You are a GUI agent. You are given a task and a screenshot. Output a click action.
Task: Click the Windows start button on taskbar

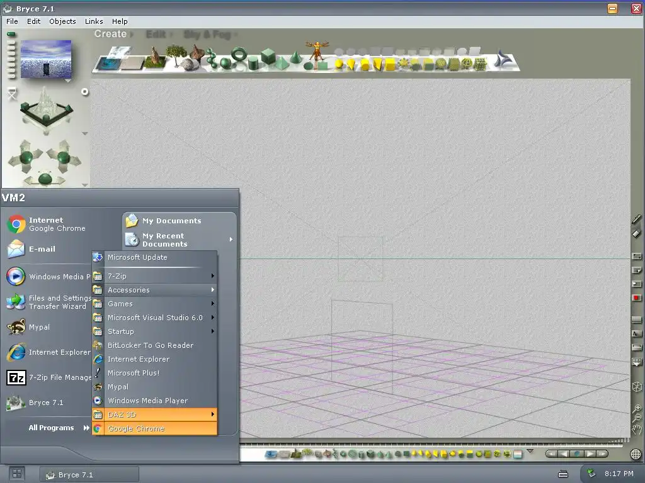17,474
